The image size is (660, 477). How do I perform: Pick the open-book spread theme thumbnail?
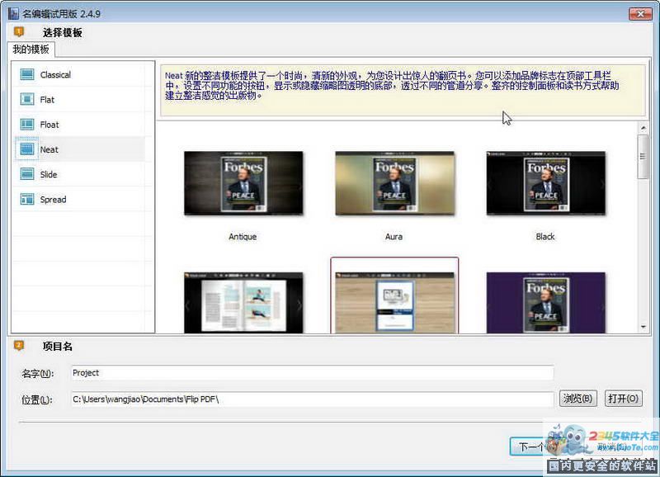(243, 303)
